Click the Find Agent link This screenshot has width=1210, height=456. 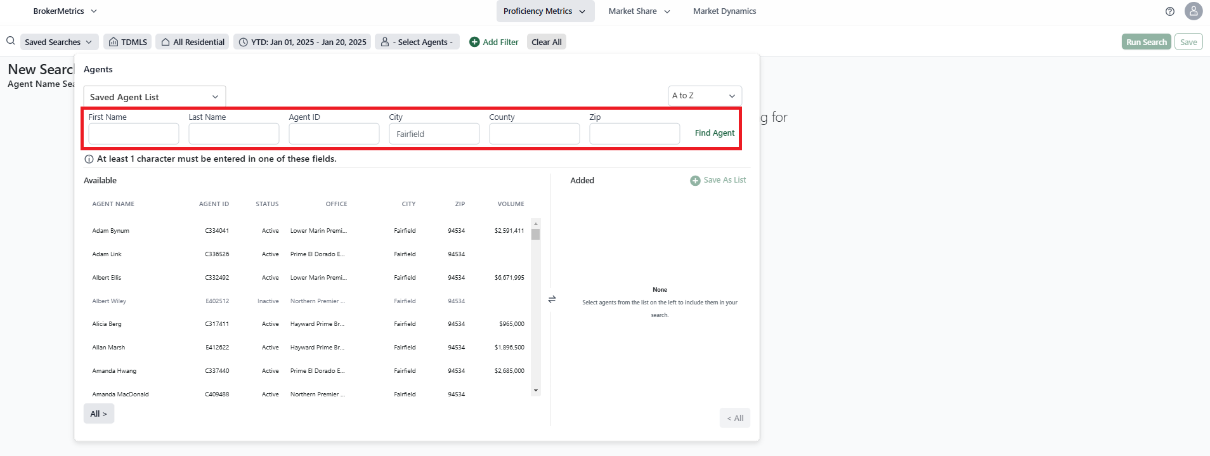(714, 133)
